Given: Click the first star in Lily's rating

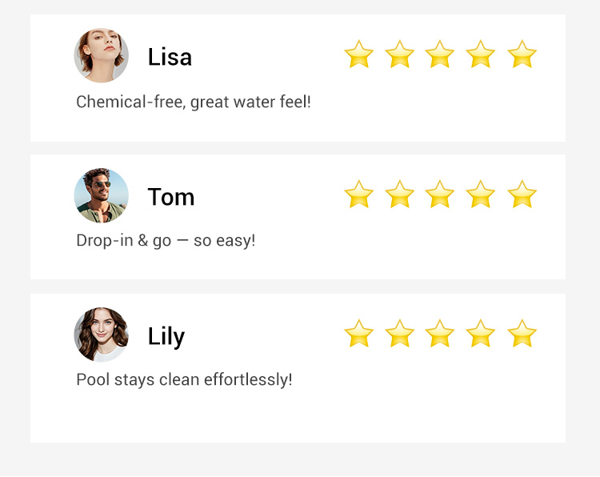Looking at the screenshot, I should pos(359,334).
